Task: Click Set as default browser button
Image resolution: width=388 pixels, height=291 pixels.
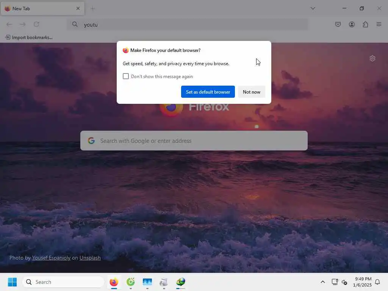Action: coord(208,92)
